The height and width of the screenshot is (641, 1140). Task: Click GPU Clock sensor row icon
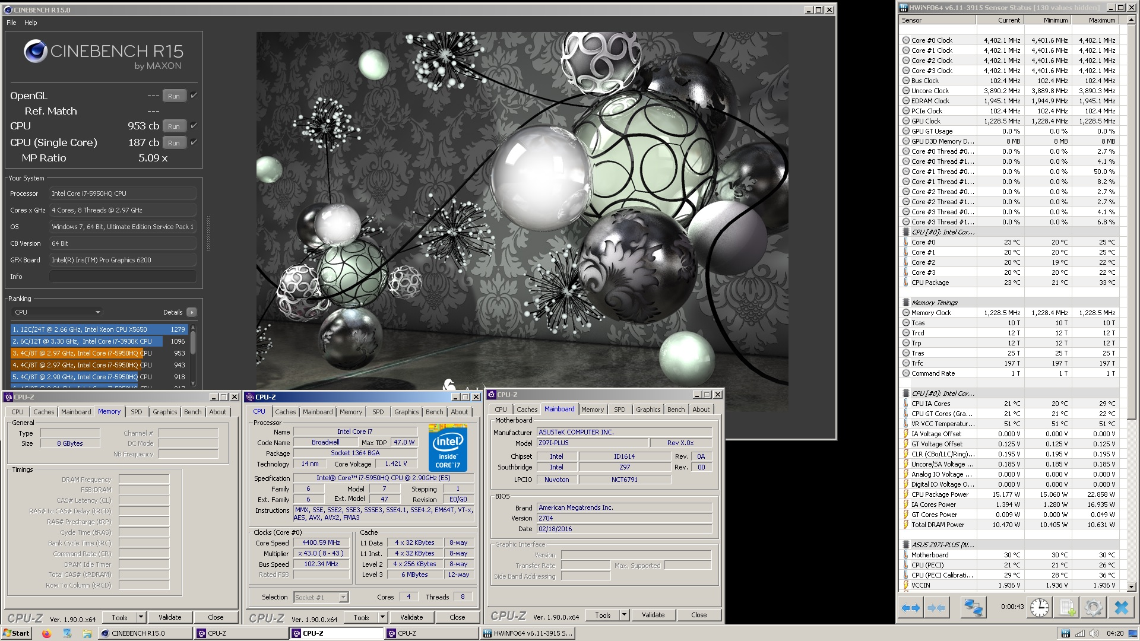click(906, 121)
